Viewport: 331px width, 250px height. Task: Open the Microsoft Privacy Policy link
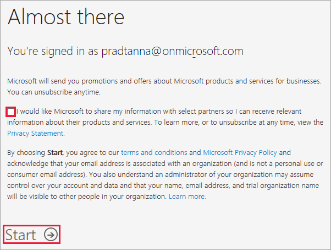tap(240, 153)
